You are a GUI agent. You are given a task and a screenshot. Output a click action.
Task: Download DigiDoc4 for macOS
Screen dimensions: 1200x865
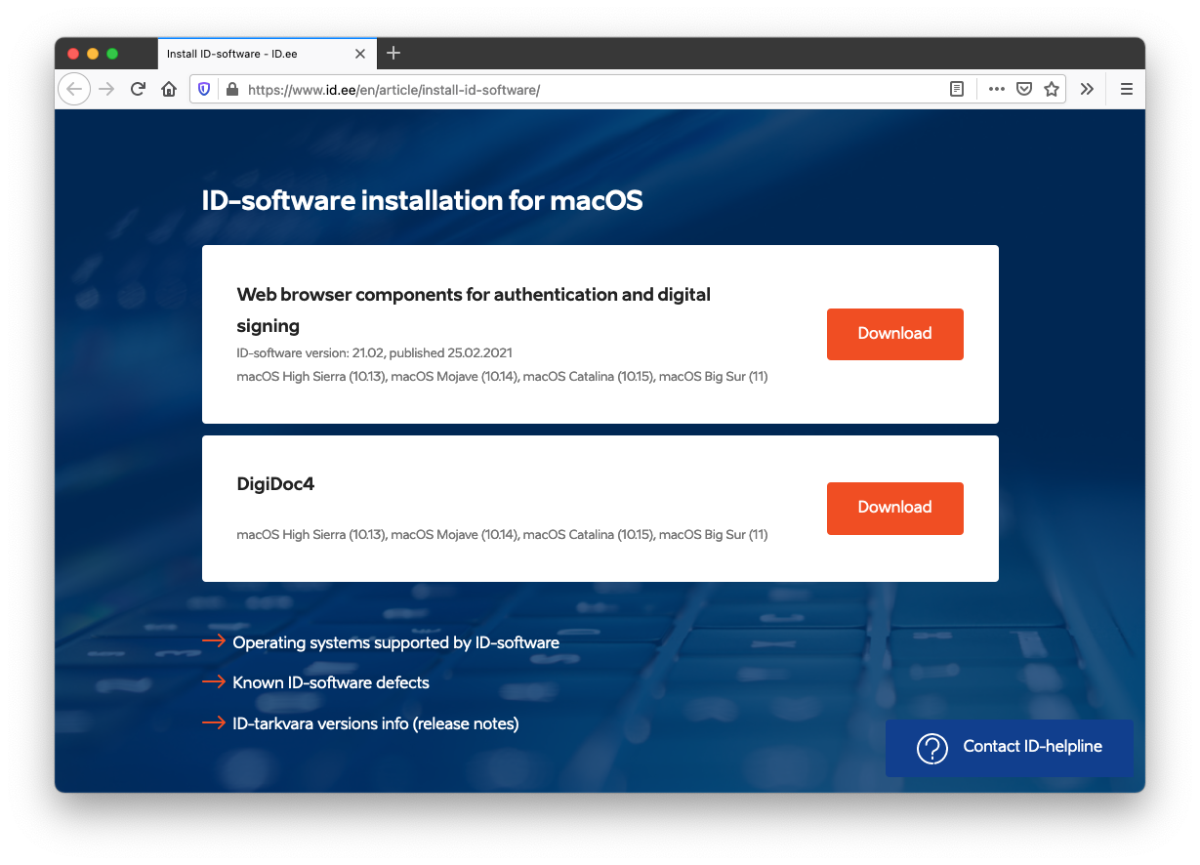(893, 508)
